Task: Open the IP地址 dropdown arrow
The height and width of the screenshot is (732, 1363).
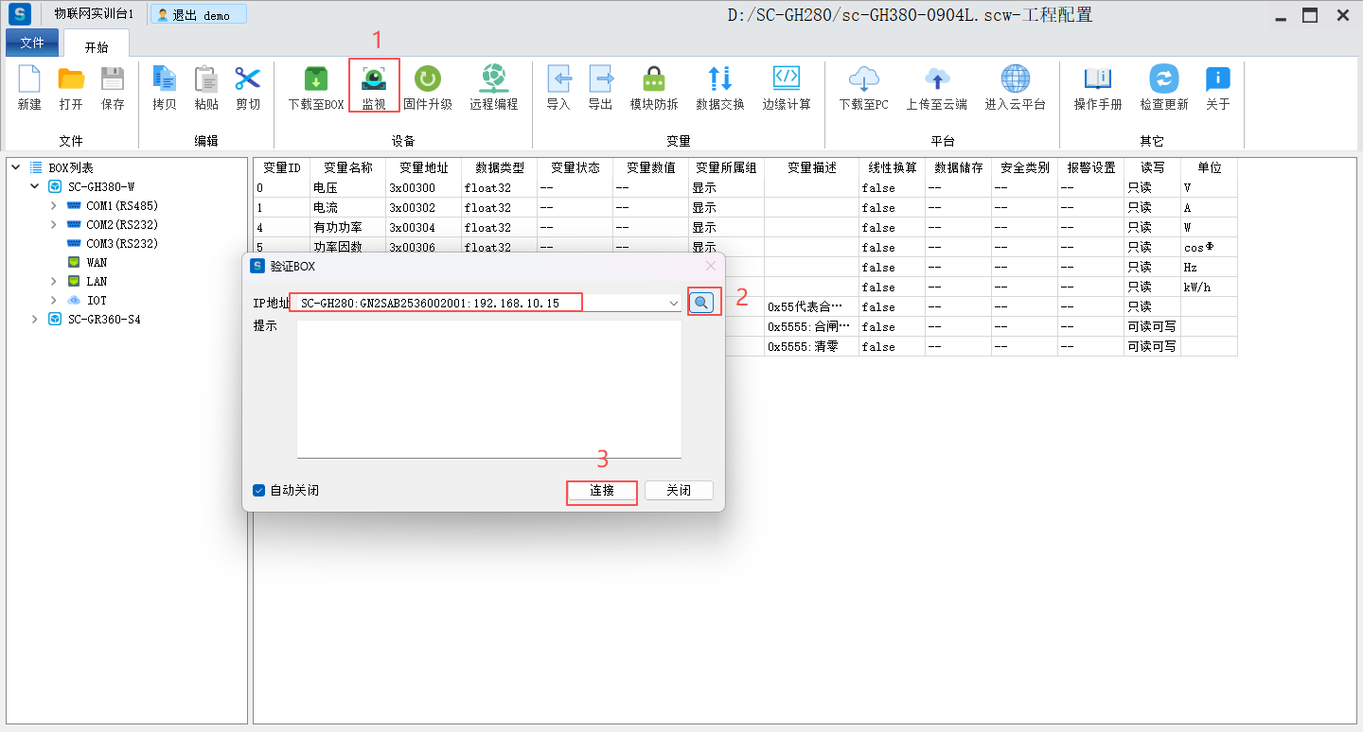Action: [x=673, y=304]
